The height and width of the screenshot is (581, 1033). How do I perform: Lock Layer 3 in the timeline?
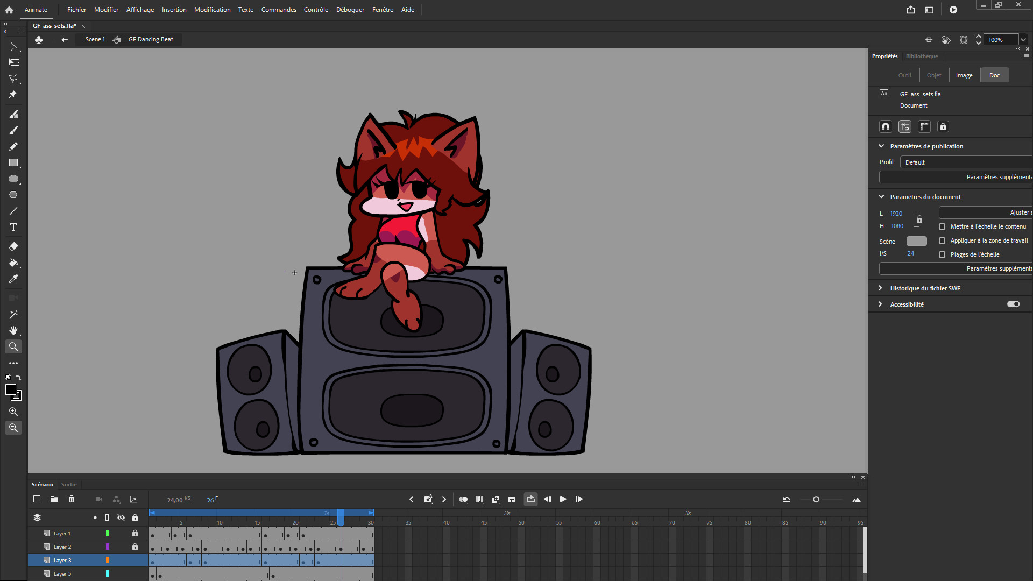click(135, 560)
